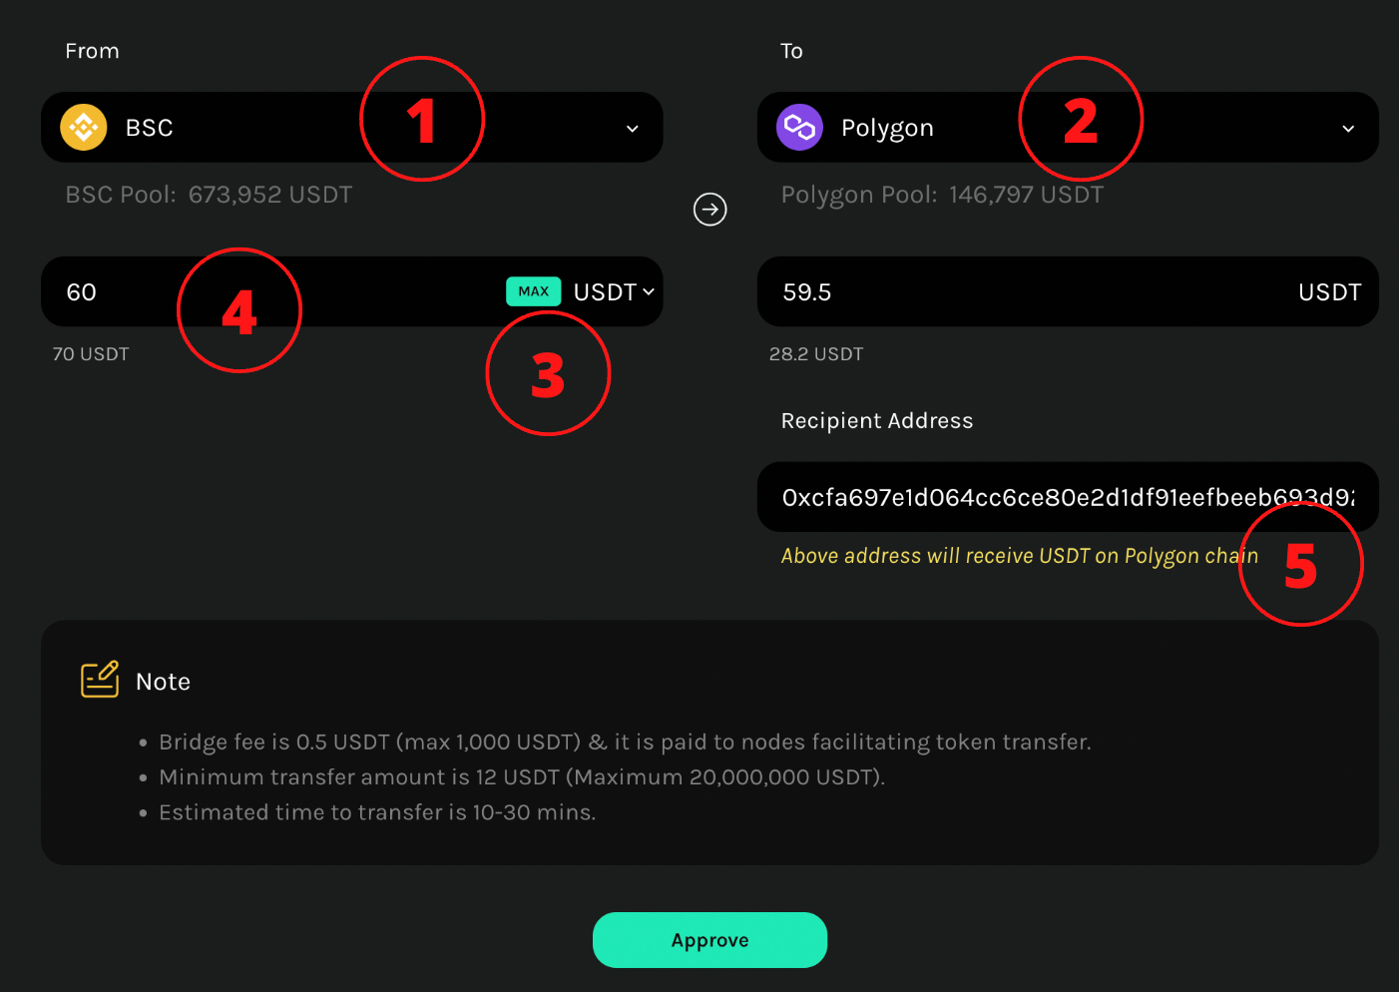This screenshot has height=992, width=1399.
Task: Click the Approve button
Action: [x=709, y=940]
